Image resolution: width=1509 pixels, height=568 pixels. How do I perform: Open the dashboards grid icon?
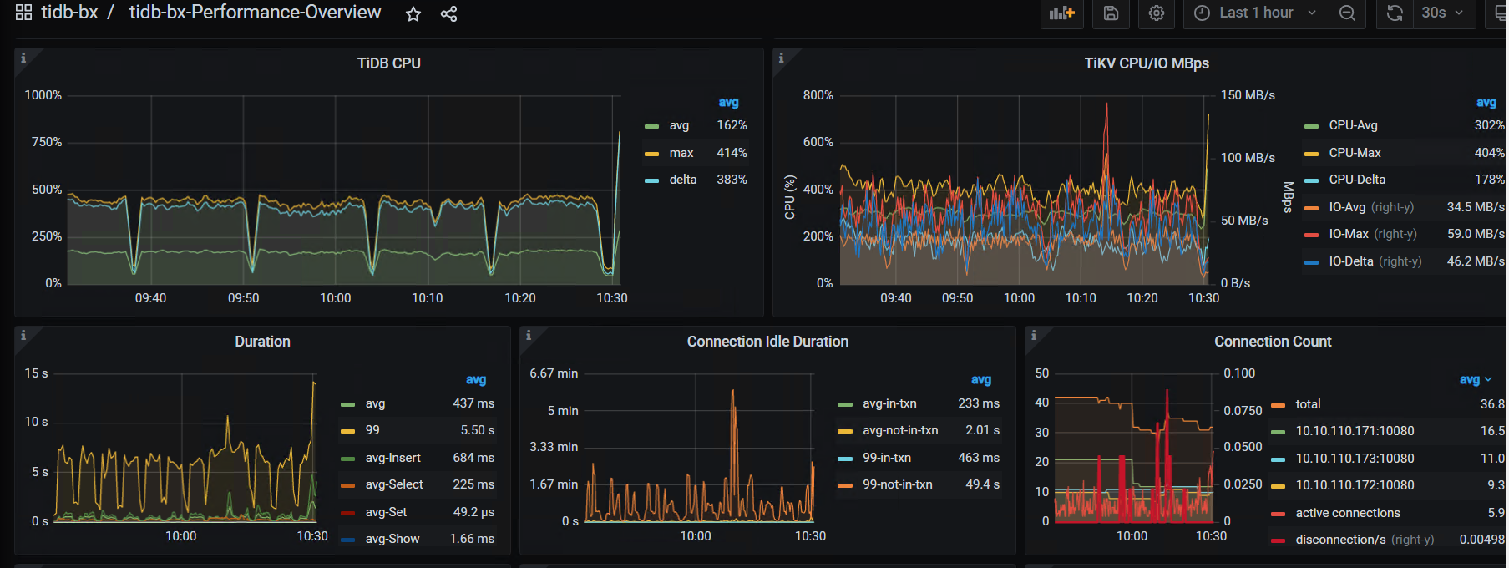pyautogui.click(x=23, y=13)
